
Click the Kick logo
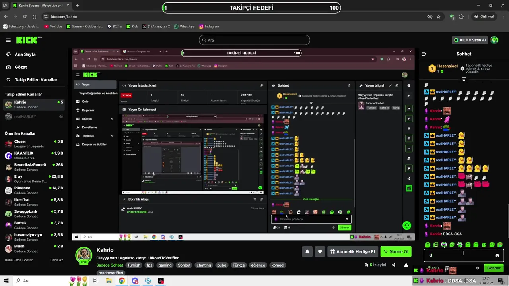(29, 40)
